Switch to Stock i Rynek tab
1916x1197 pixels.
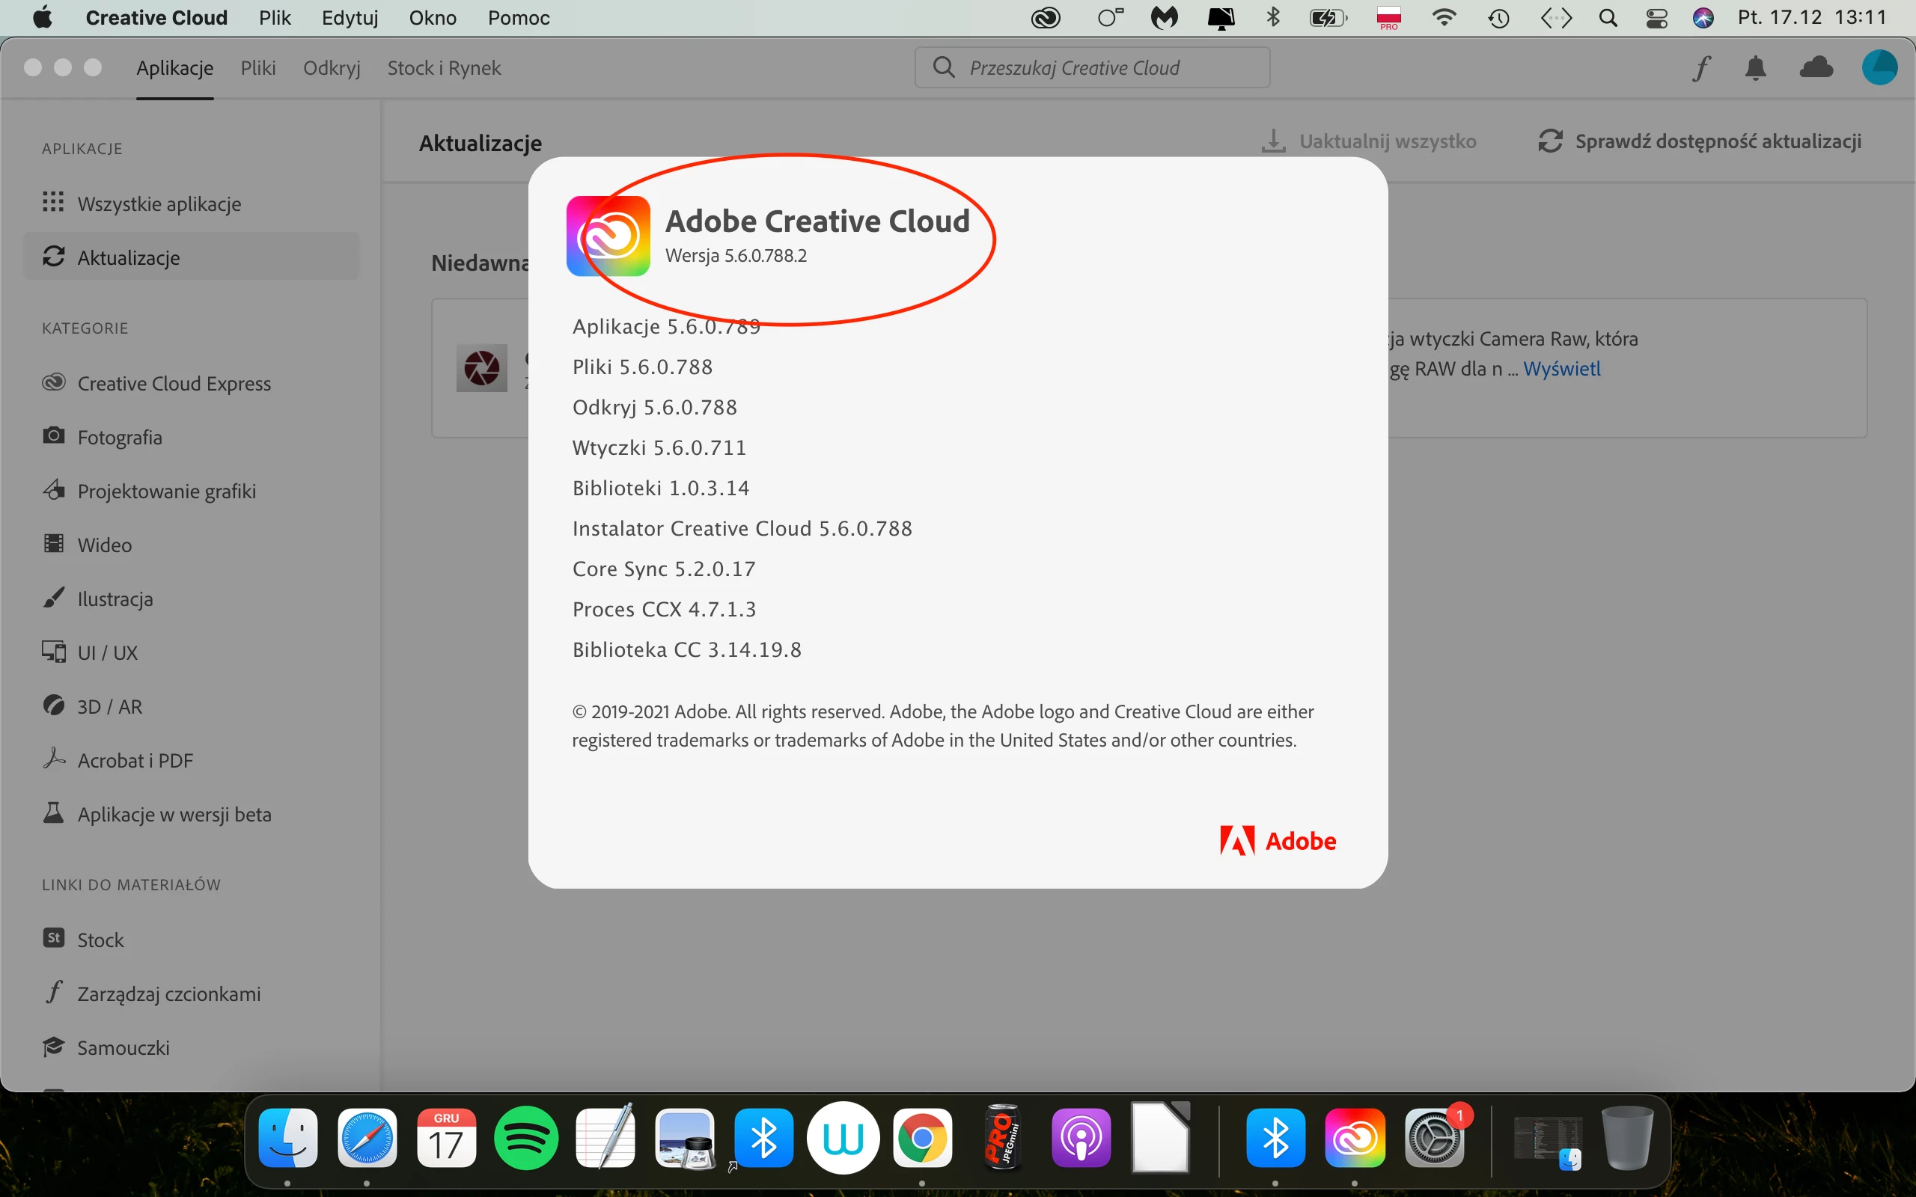pos(443,68)
